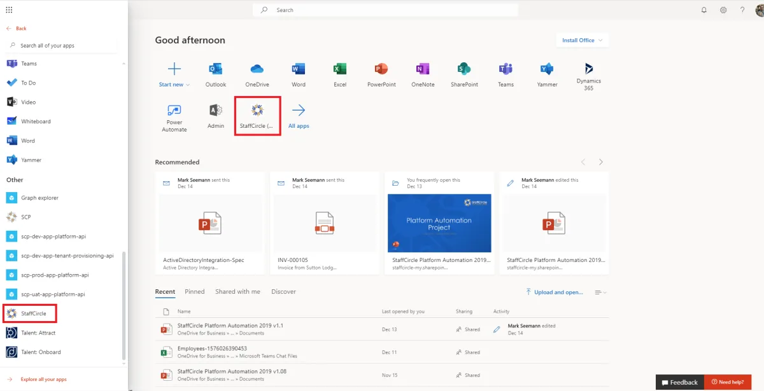This screenshot has height=391, width=764.
Task: Click the Feedback button
Action: click(x=679, y=382)
